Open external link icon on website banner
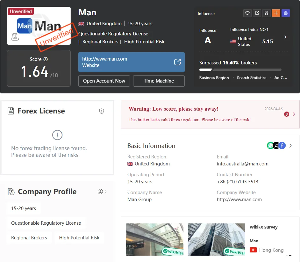300x262 pixels. coord(177,62)
